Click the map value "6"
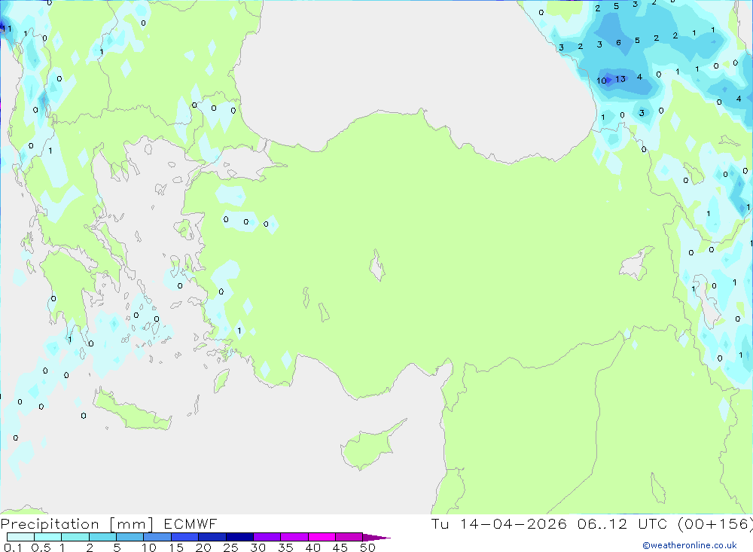This screenshot has width=753, height=552. pyautogui.click(x=618, y=43)
